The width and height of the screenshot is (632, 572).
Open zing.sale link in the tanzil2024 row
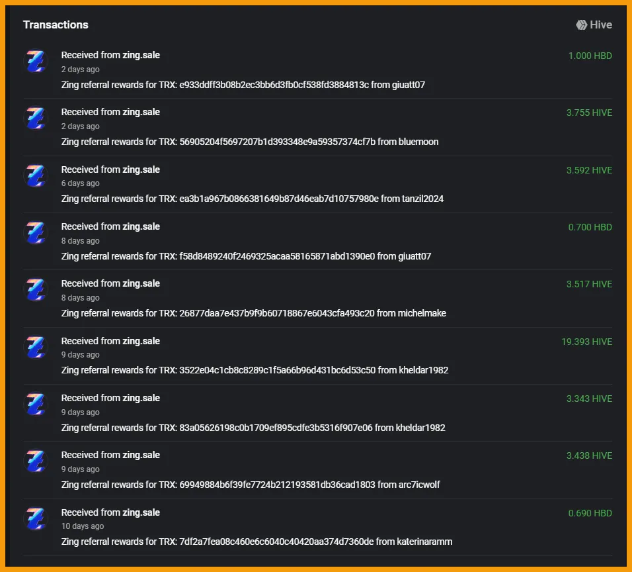[x=141, y=169]
